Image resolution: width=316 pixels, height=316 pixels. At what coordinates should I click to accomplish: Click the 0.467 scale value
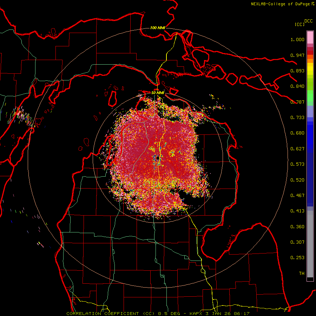(x=297, y=196)
